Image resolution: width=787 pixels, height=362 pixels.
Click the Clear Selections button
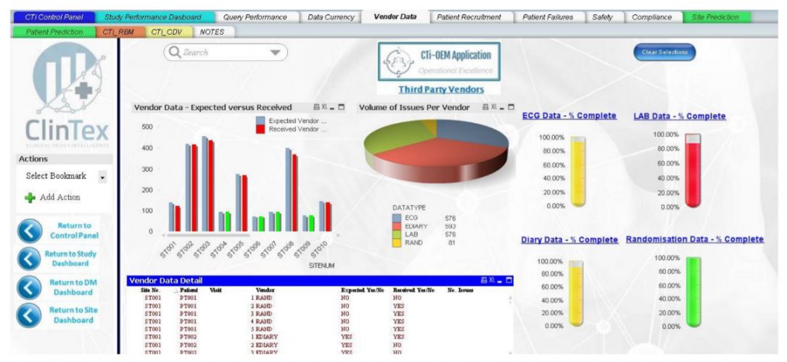point(664,52)
